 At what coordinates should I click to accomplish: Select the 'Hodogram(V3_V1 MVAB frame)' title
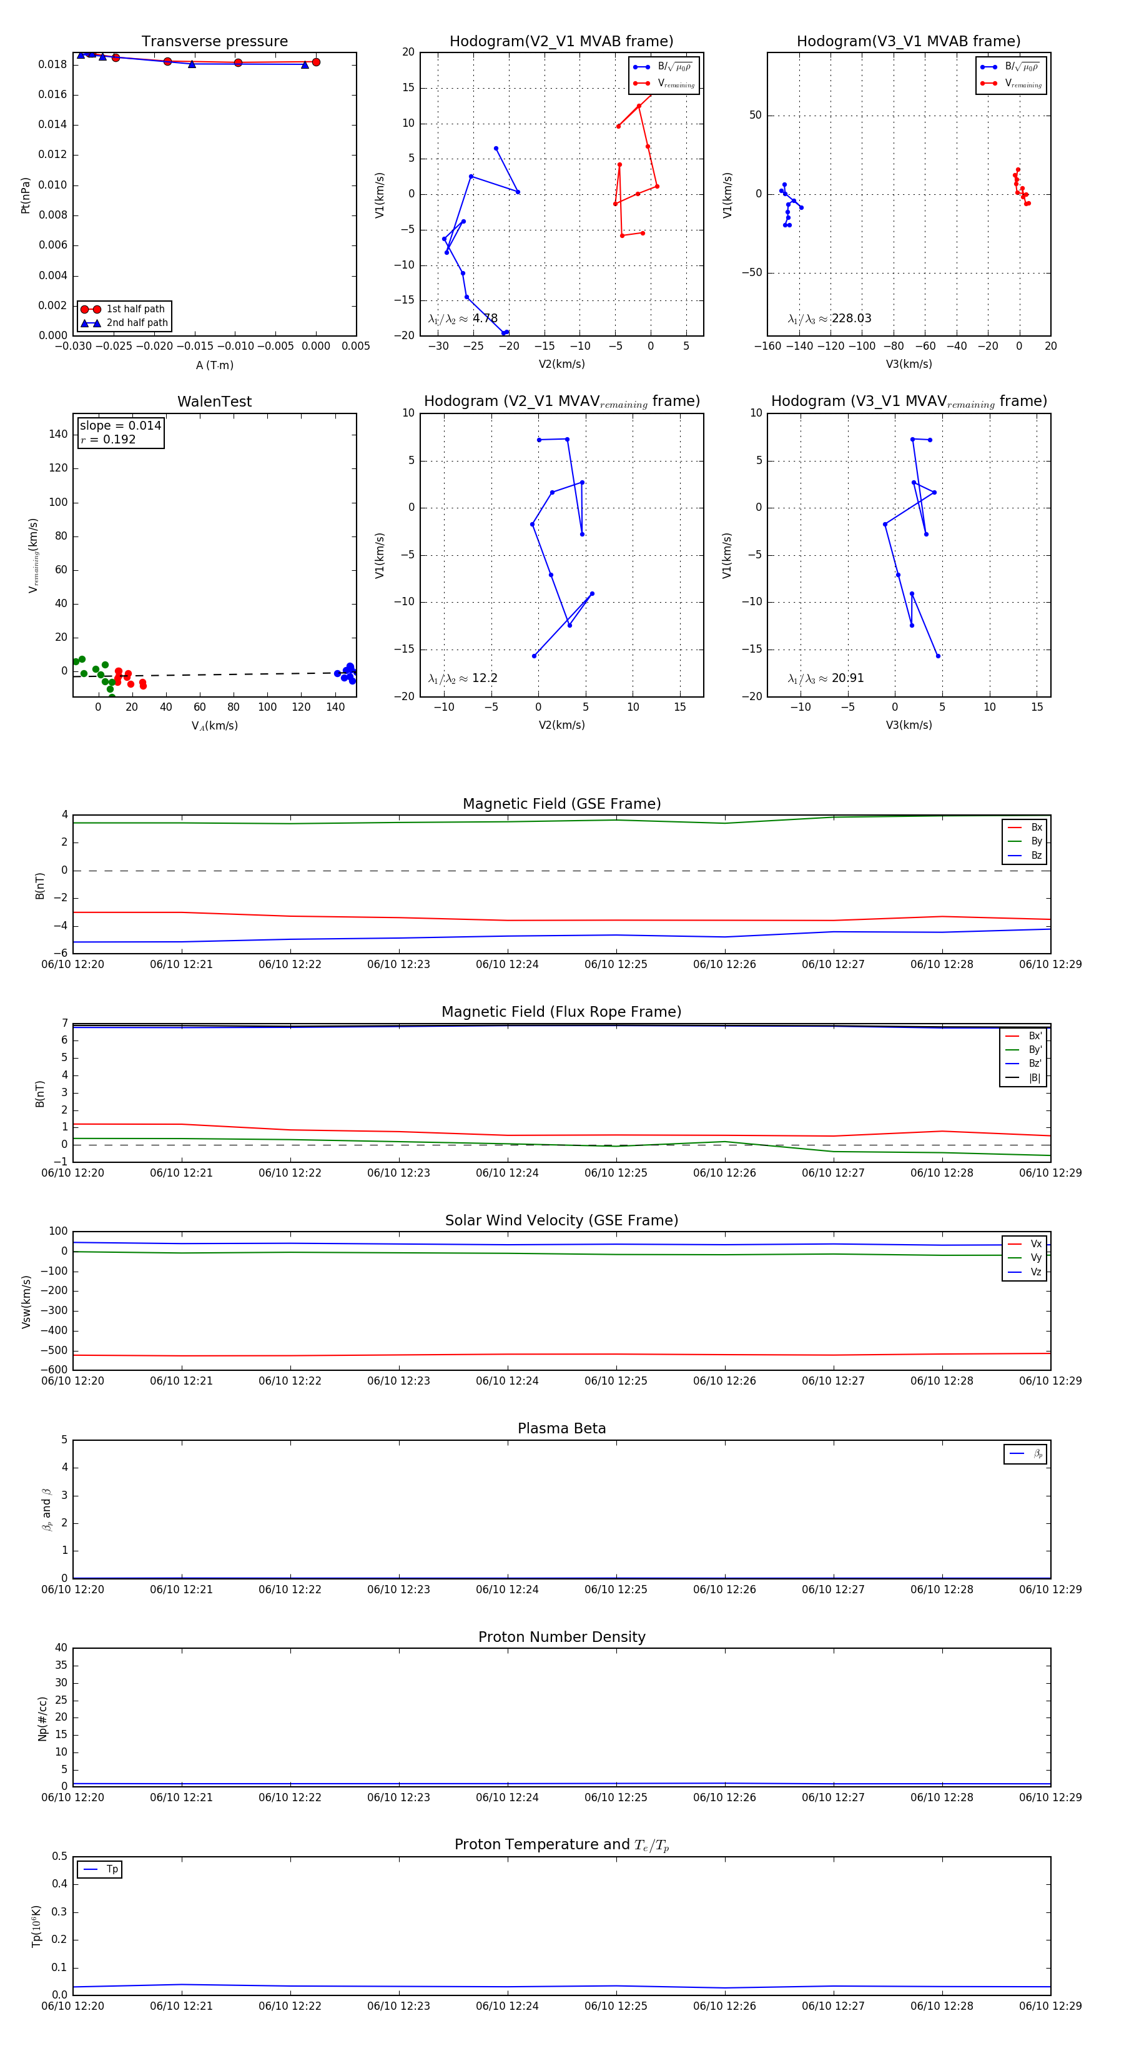click(909, 42)
